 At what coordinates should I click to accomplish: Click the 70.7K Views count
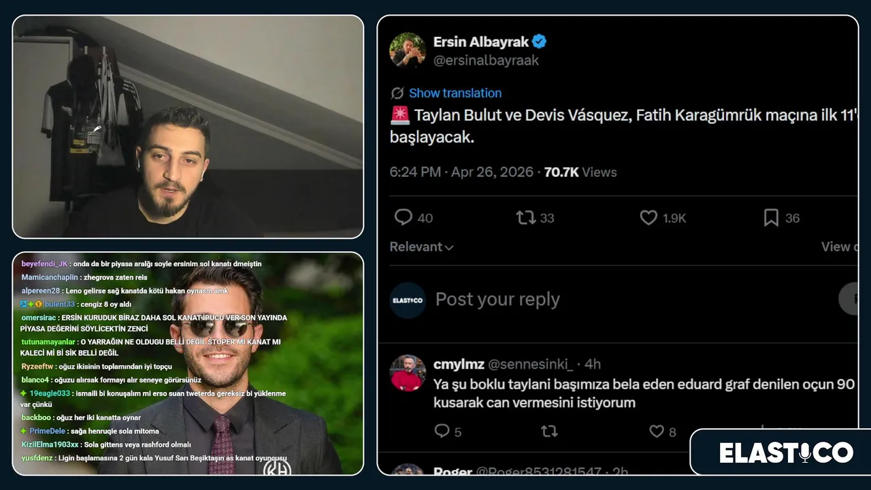[580, 172]
